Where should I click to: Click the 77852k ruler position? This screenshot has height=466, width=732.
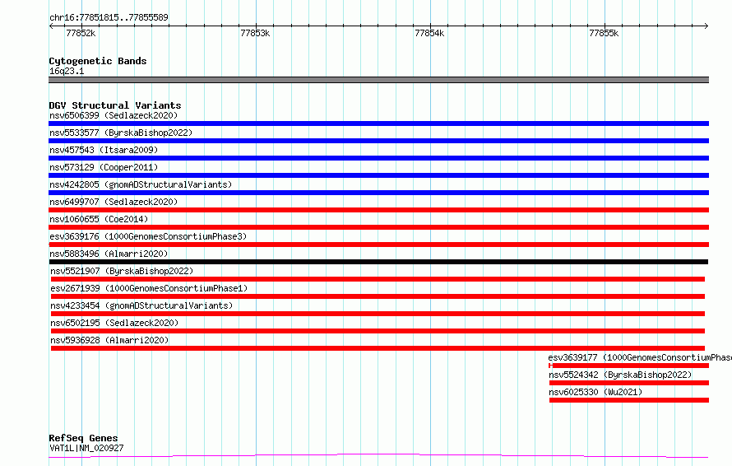coord(81,33)
